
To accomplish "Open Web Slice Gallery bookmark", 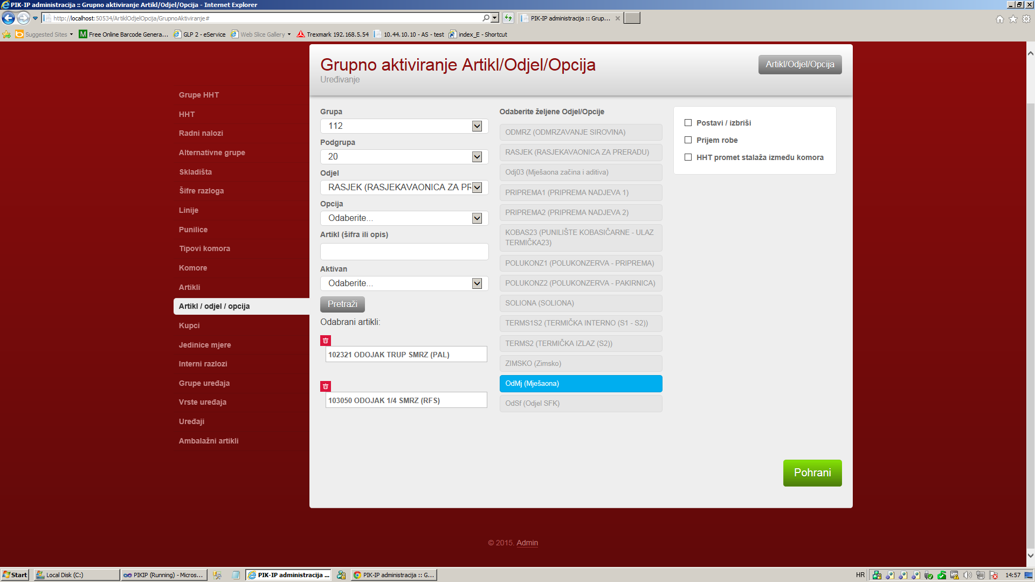I will point(261,34).
